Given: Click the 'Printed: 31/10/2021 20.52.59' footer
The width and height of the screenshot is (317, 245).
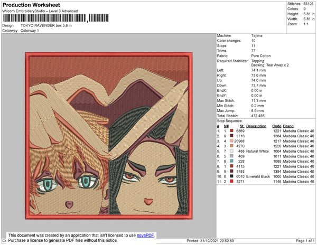Looking at the screenshot, I should pos(210,241).
